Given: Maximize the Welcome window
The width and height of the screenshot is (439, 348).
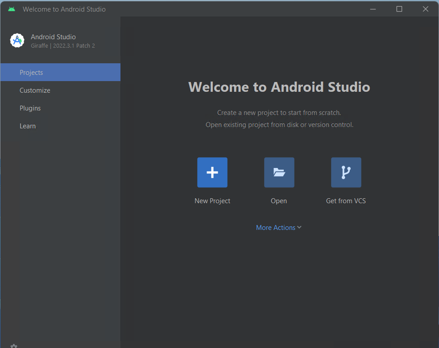Looking at the screenshot, I should tap(399, 9).
